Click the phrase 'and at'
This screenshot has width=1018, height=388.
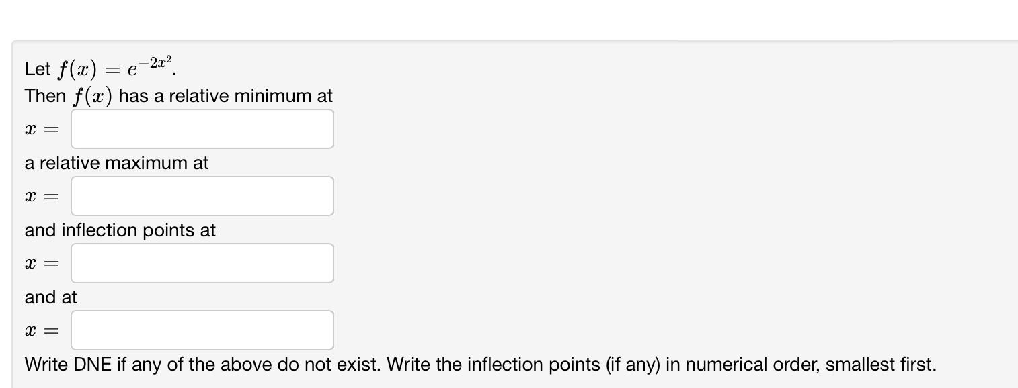(50, 297)
